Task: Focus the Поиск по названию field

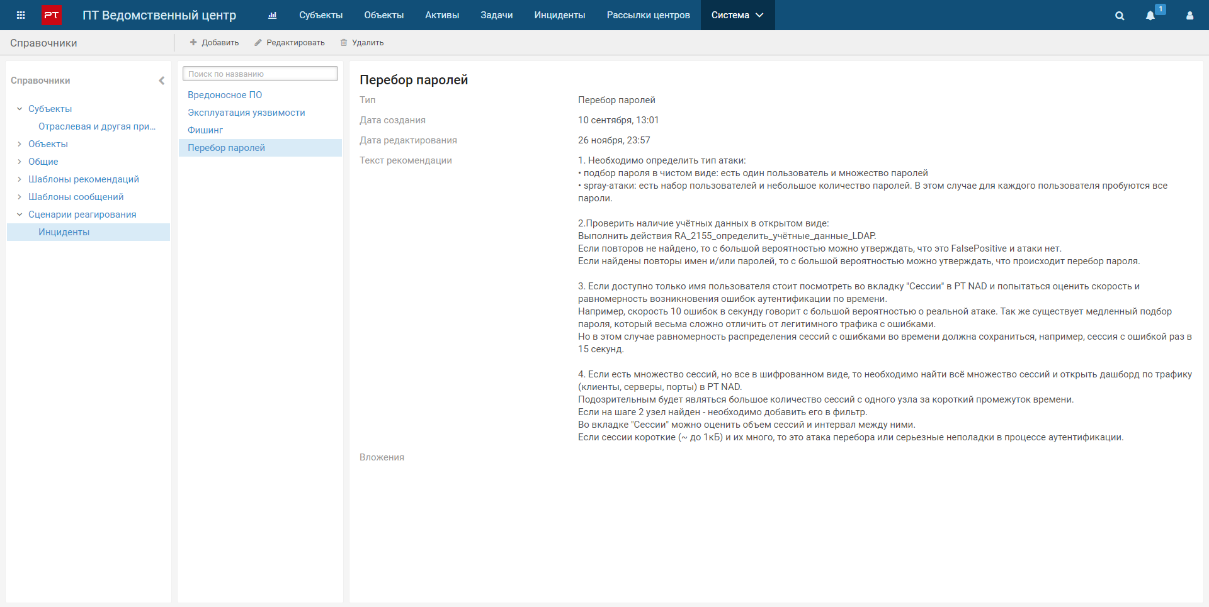Action: coord(260,74)
